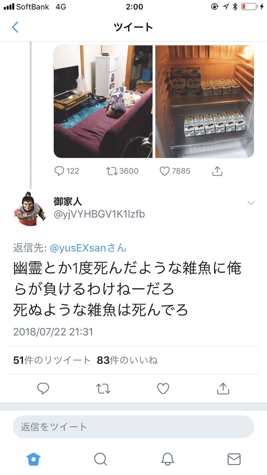Open the @yjVYHBGV1K1lzfb user handle
Viewport: 267px width, 475px height.
tap(99, 214)
